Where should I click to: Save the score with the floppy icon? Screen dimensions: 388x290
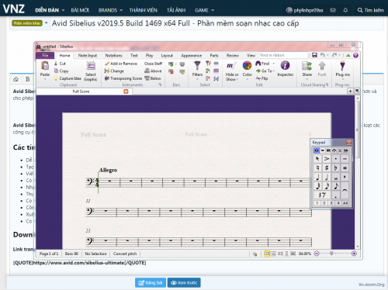(314, 55)
